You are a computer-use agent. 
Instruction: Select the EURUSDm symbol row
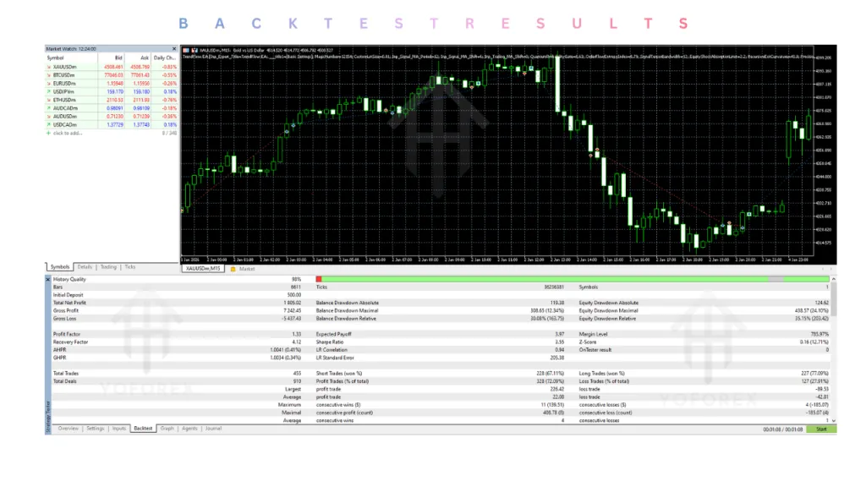pyautogui.click(x=111, y=84)
